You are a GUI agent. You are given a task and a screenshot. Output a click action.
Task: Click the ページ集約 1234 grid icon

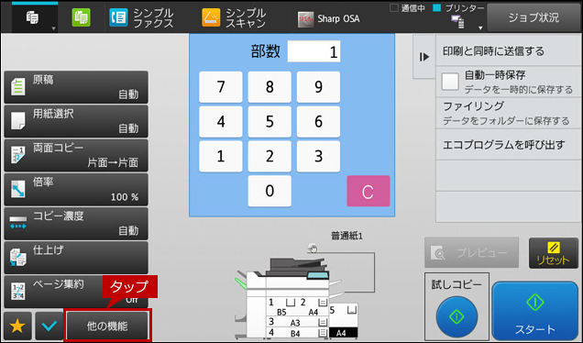[17, 292]
